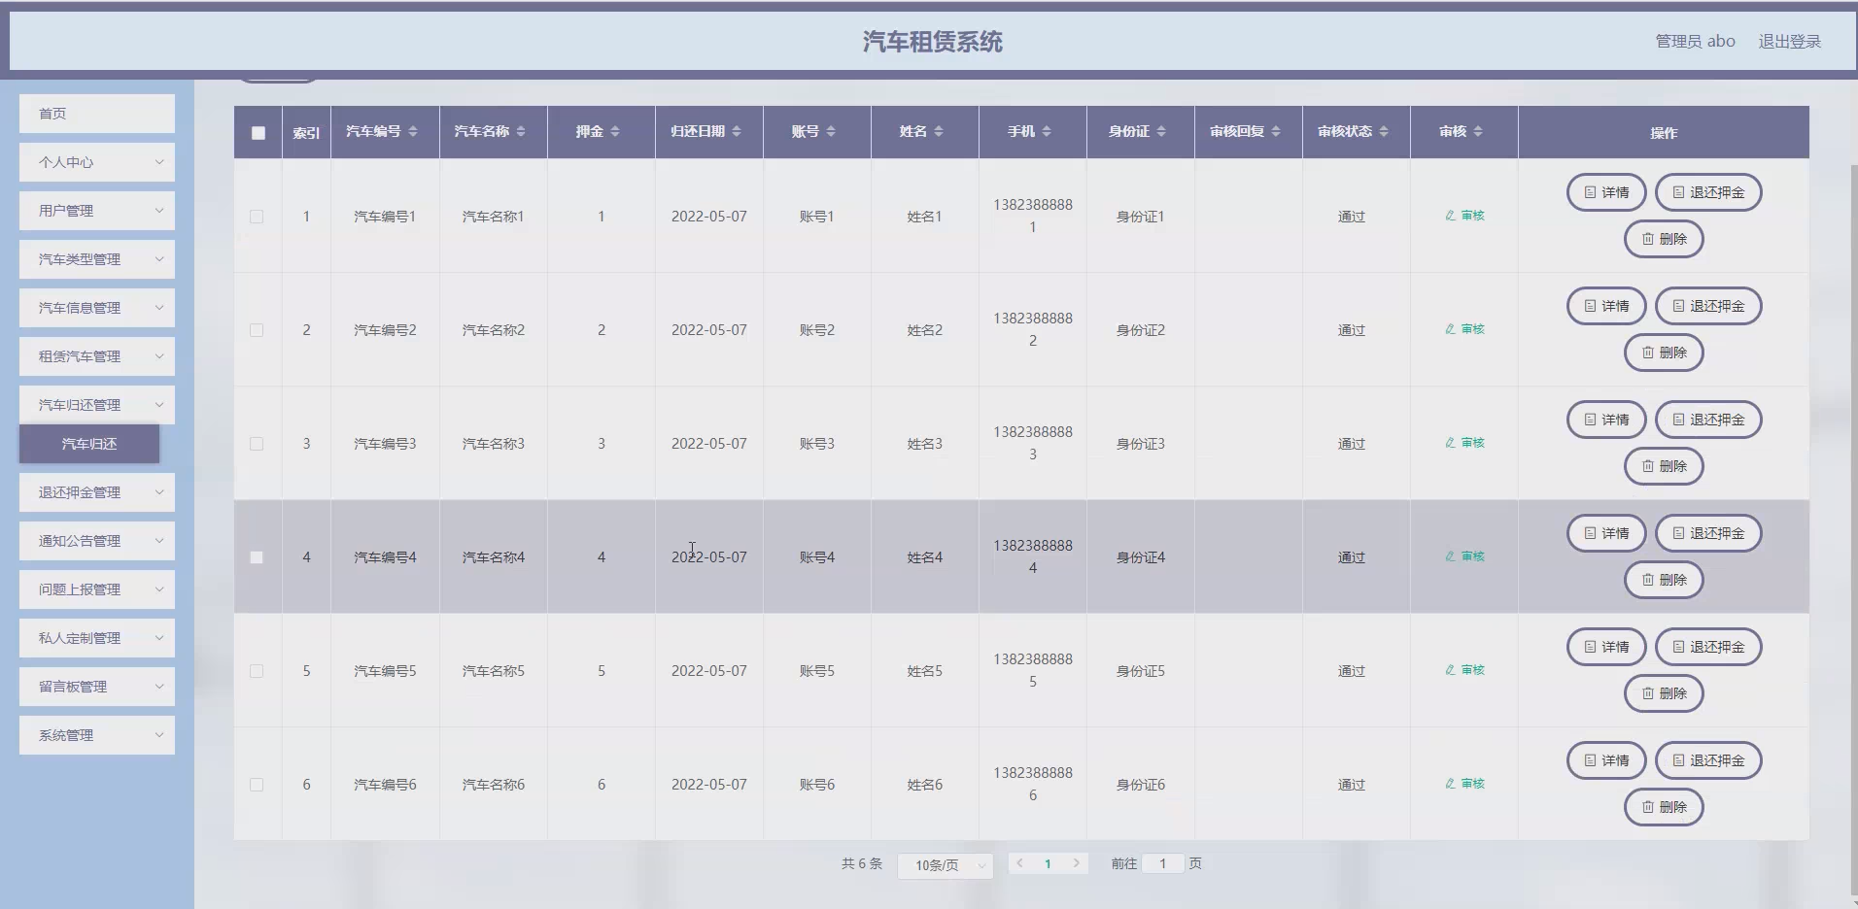Image resolution: width=1858 pixels, height=909 pixels.
Task: Sort by 手机 column arrows
Action: point(1047,131)
